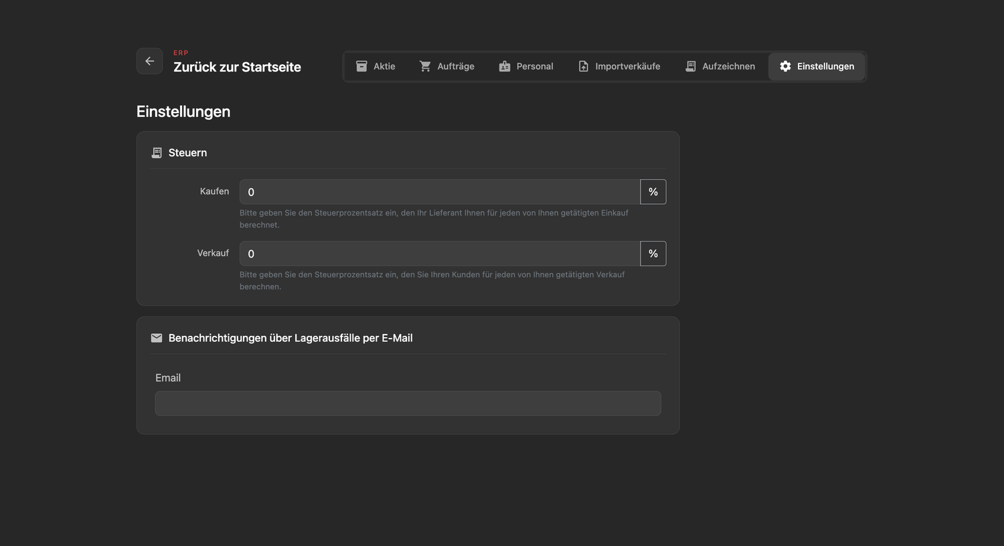
Task: Click the back arrow button
Action: [149, 61]
